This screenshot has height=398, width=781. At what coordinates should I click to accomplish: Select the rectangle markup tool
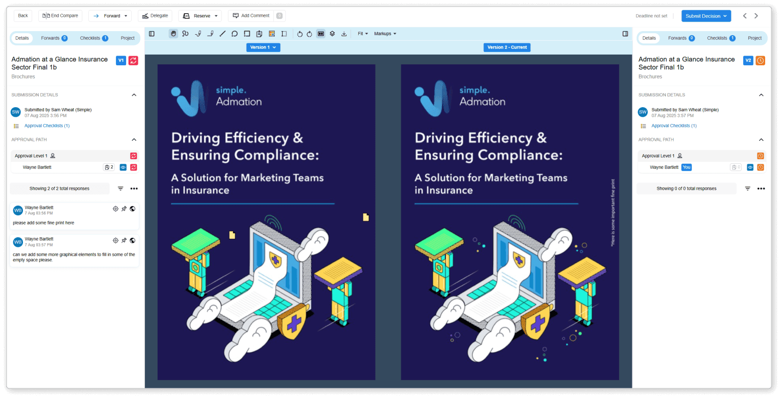click(247, 34)
